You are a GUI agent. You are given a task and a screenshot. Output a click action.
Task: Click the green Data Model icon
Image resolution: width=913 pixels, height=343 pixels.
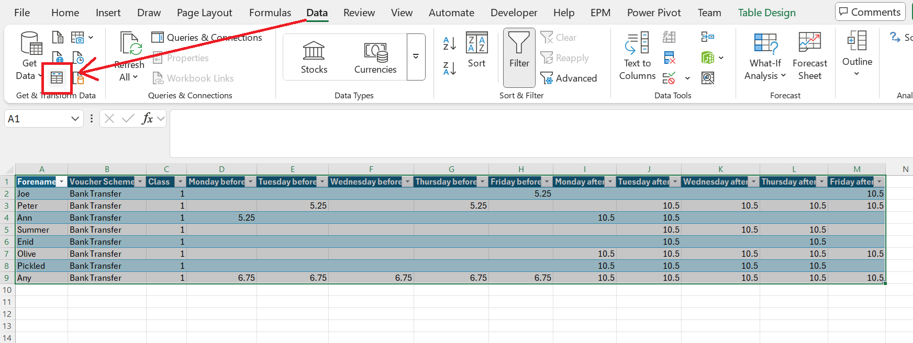708,58
